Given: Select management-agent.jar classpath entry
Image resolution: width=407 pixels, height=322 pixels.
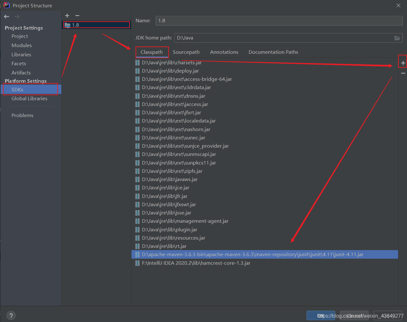Looking at the screenshot, I should click(x=265, y=221).
